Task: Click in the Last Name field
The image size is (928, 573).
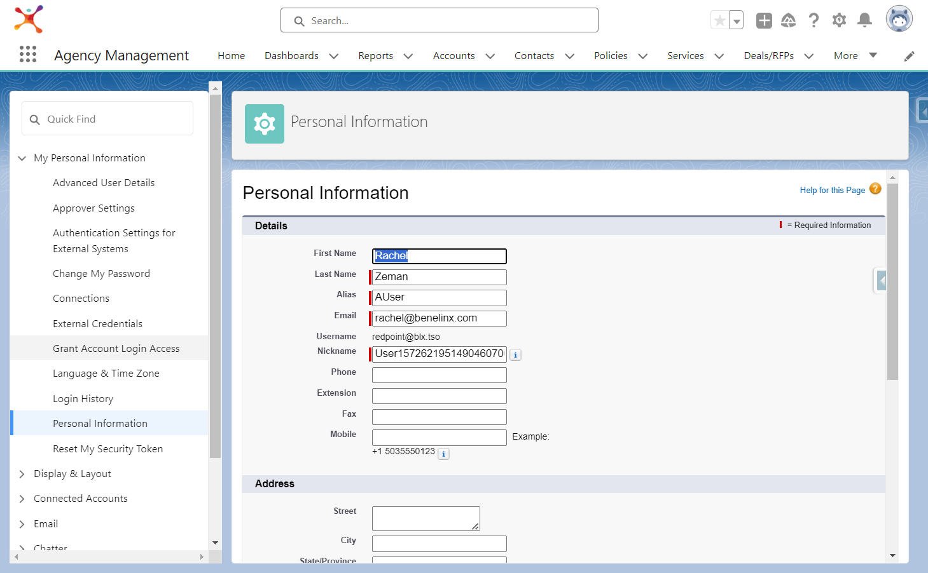Action: (439, 277)
